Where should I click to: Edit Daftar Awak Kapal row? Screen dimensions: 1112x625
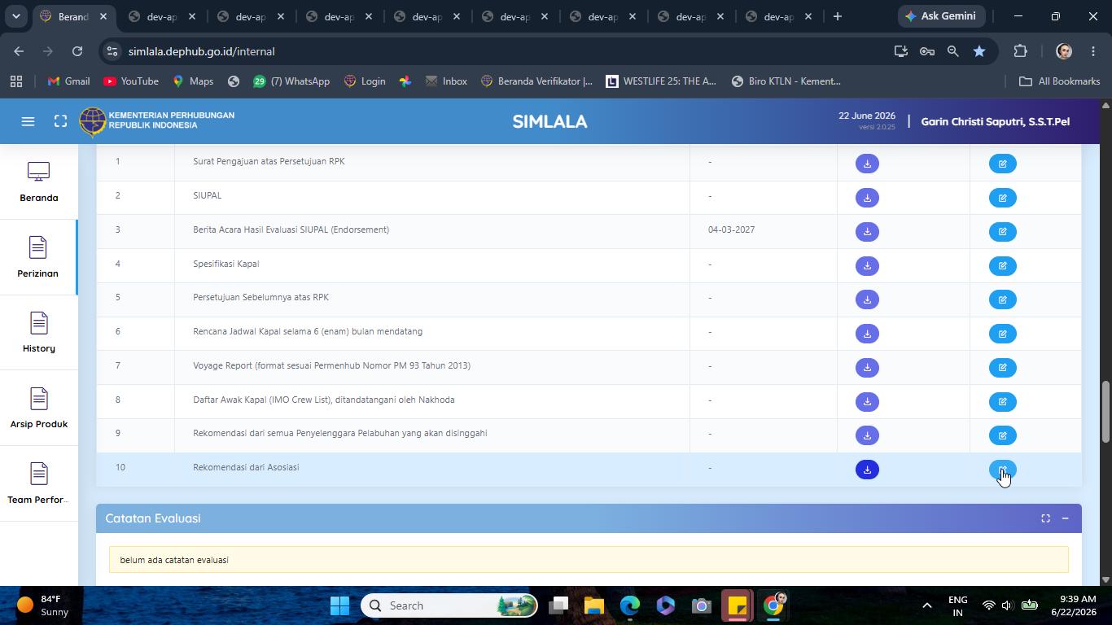tap(1002, 402)
